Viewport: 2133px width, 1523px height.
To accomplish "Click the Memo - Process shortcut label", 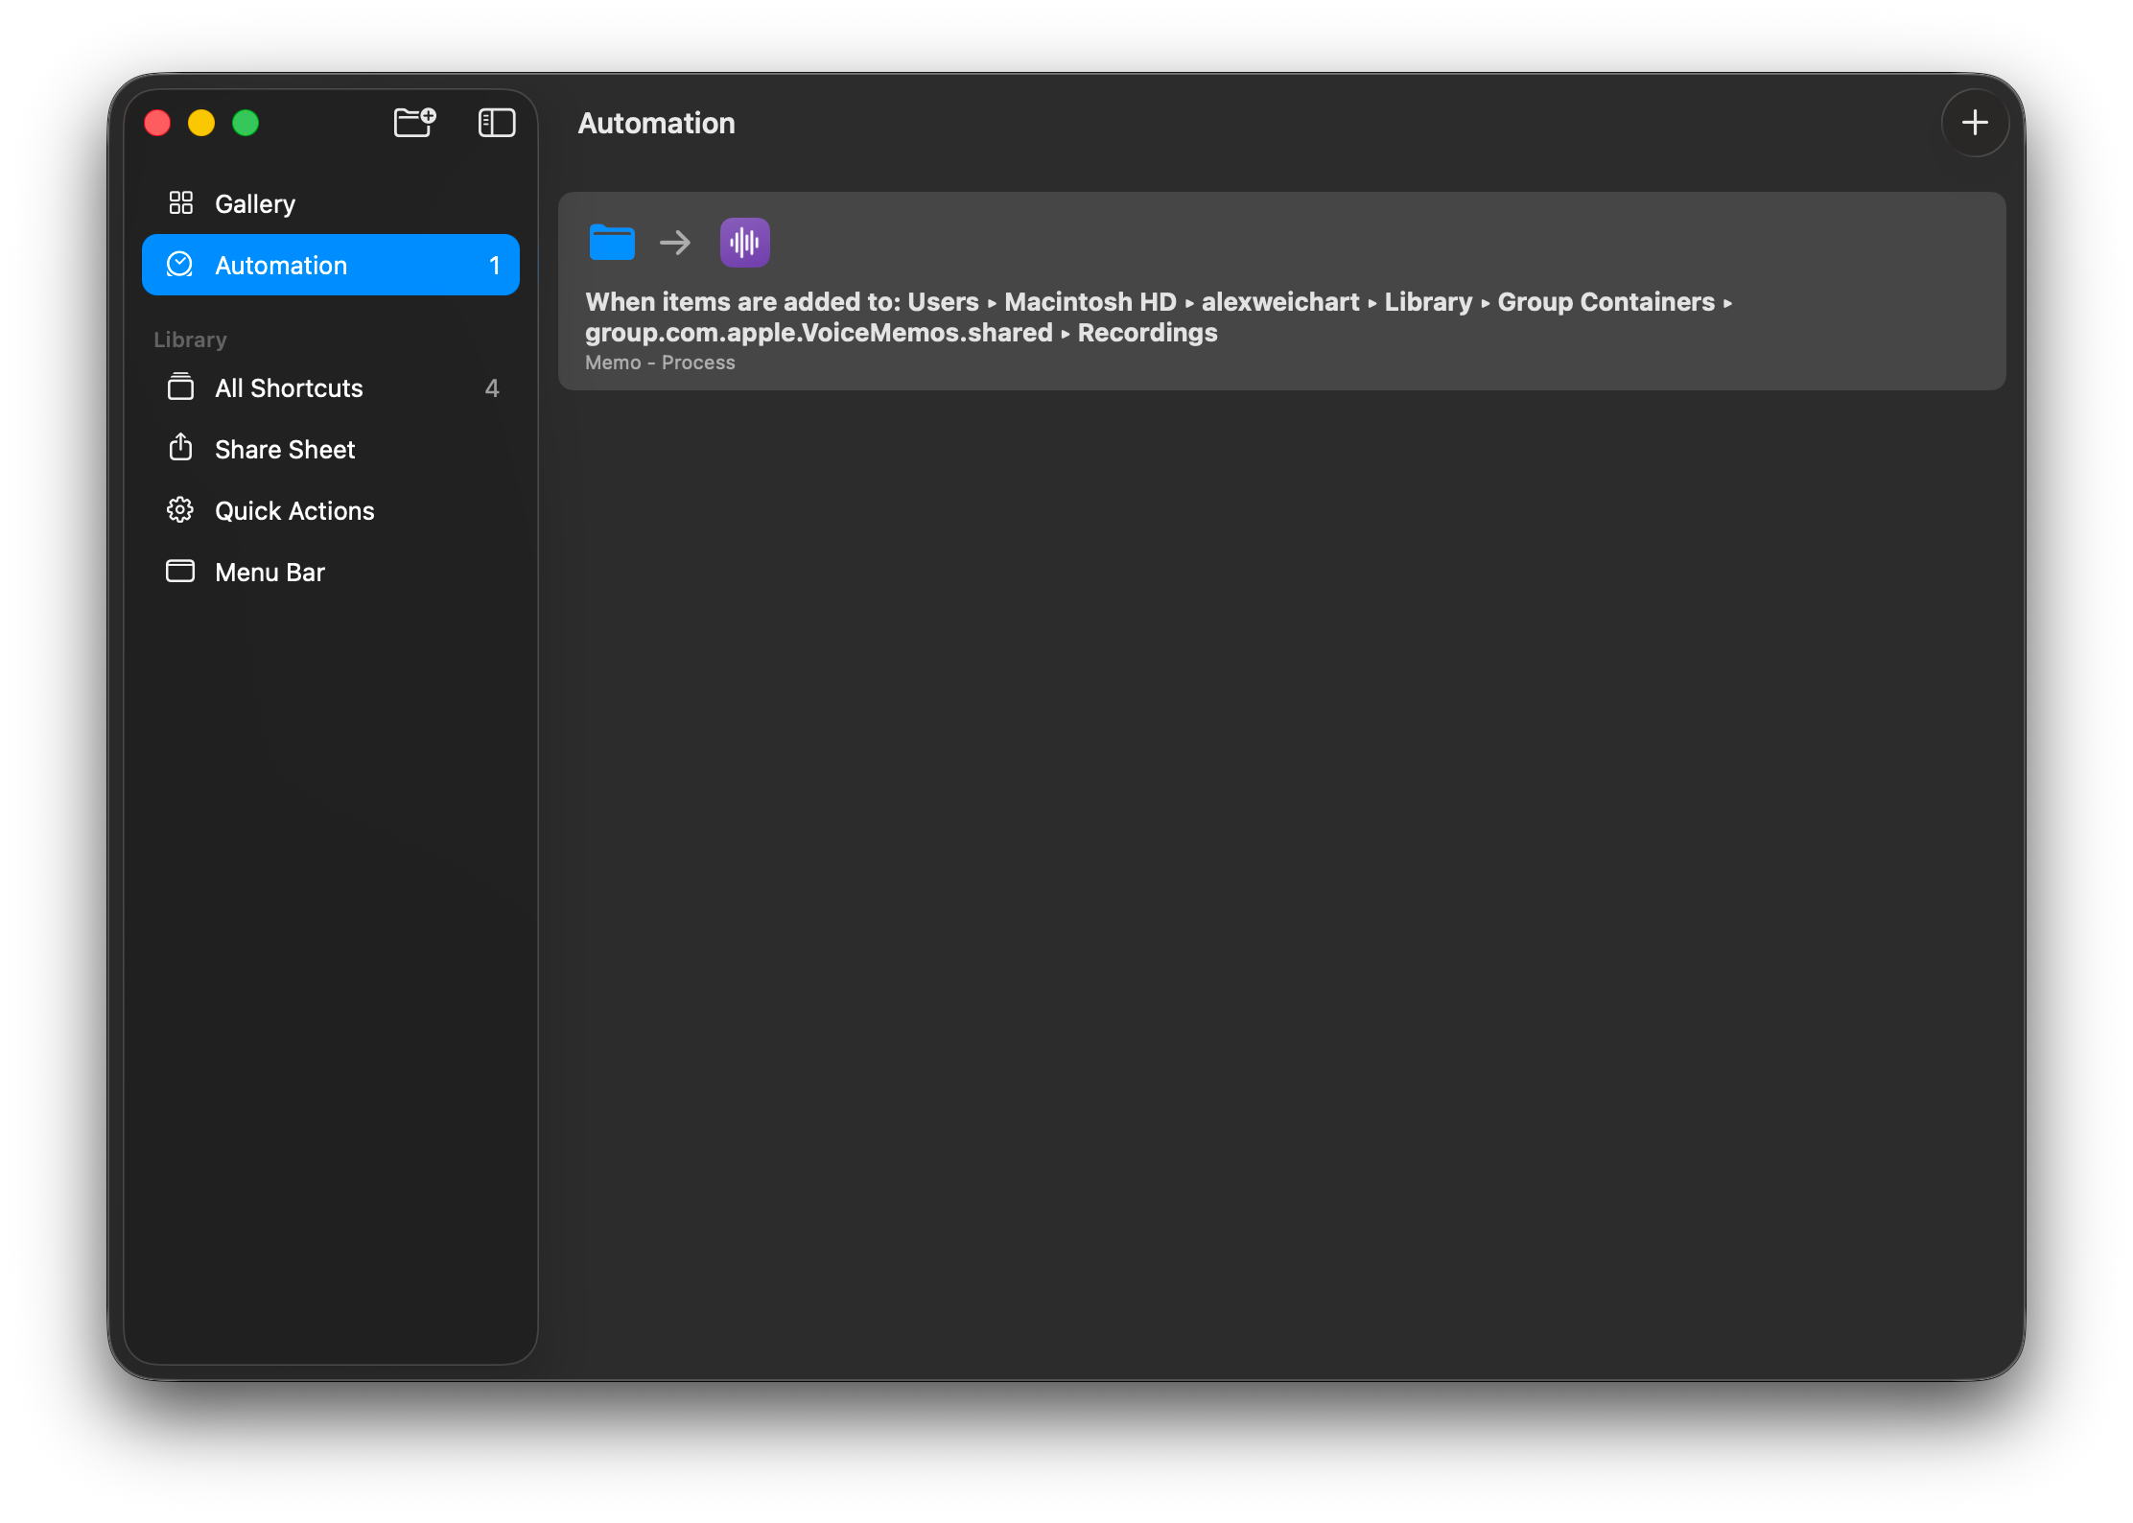I will [x=660, y=363].
